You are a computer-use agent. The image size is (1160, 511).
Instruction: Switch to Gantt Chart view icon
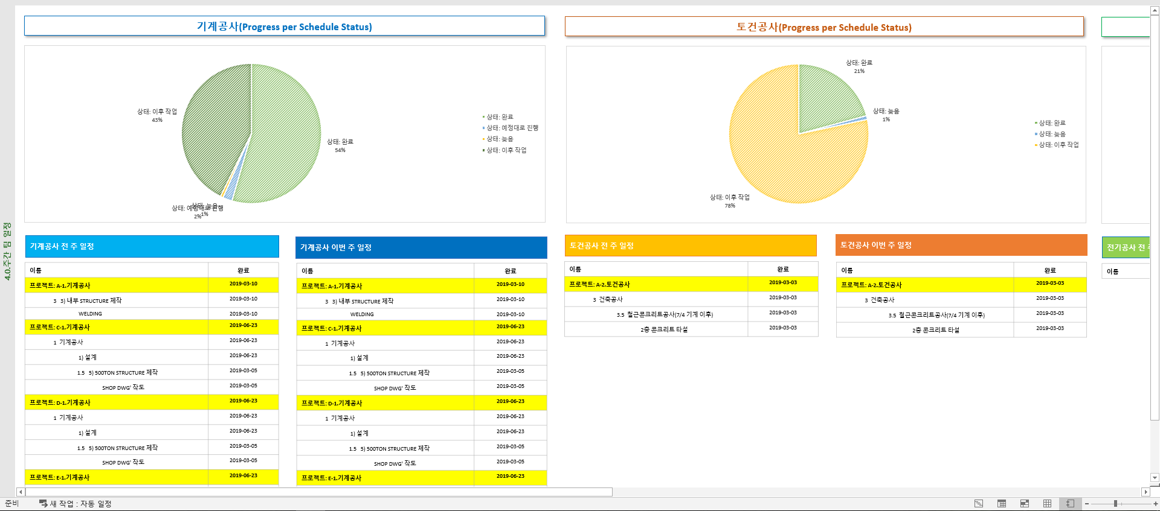tap(979, 503)
